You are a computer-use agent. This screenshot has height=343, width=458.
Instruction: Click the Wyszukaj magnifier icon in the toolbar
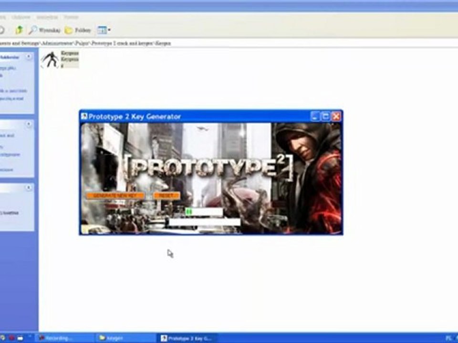click(33, 30)
